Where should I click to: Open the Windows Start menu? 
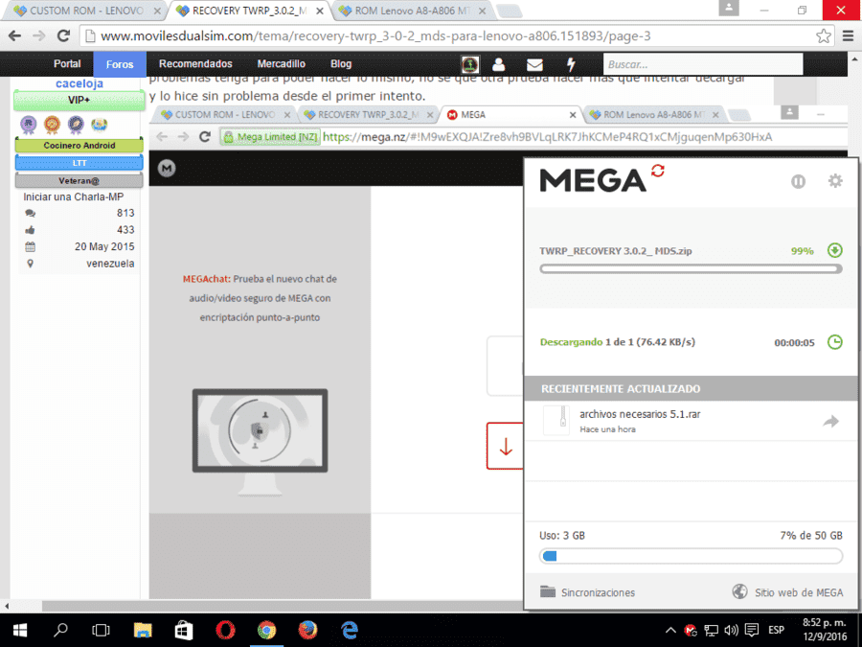click(x=20, y=630)
